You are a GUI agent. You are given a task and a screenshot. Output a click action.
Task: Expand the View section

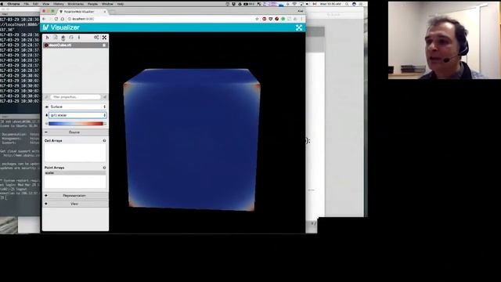75,204
